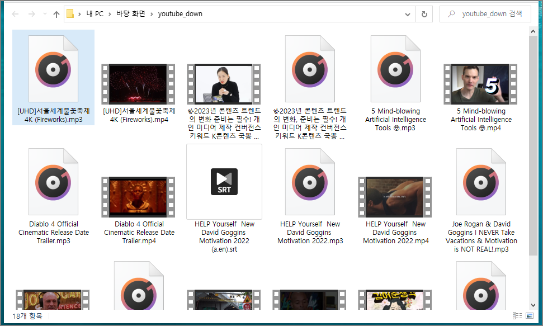Select 5 Mind-blowing AI Tools .mp4 thumbnail

tap(480, 84)
